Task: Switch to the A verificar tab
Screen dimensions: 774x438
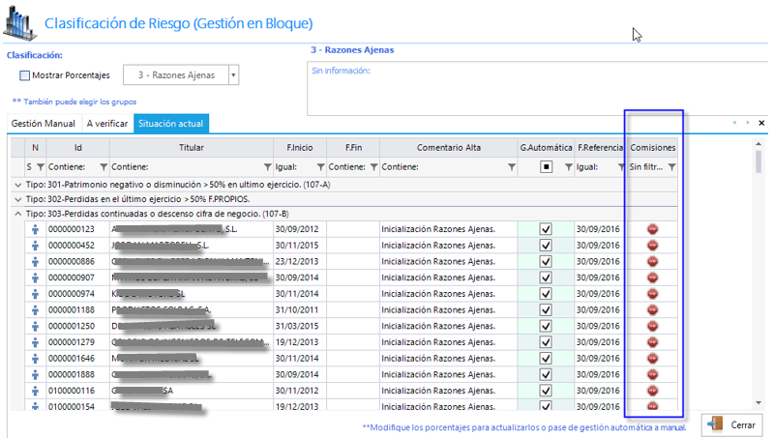Action: 107,124
